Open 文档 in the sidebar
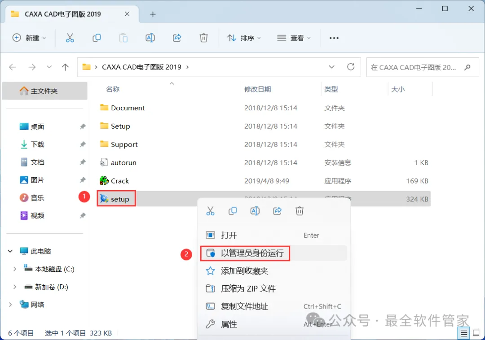This screenshot has height=340, width=485. (37, 162)
